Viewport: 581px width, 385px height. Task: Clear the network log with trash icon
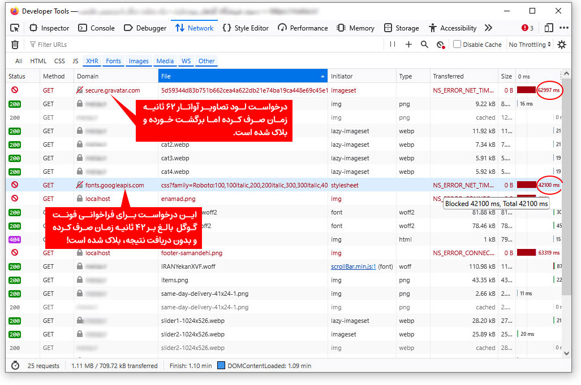pos(15,45)
